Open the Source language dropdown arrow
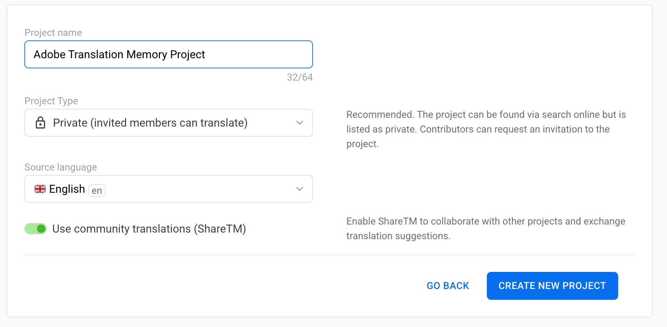 299,189
